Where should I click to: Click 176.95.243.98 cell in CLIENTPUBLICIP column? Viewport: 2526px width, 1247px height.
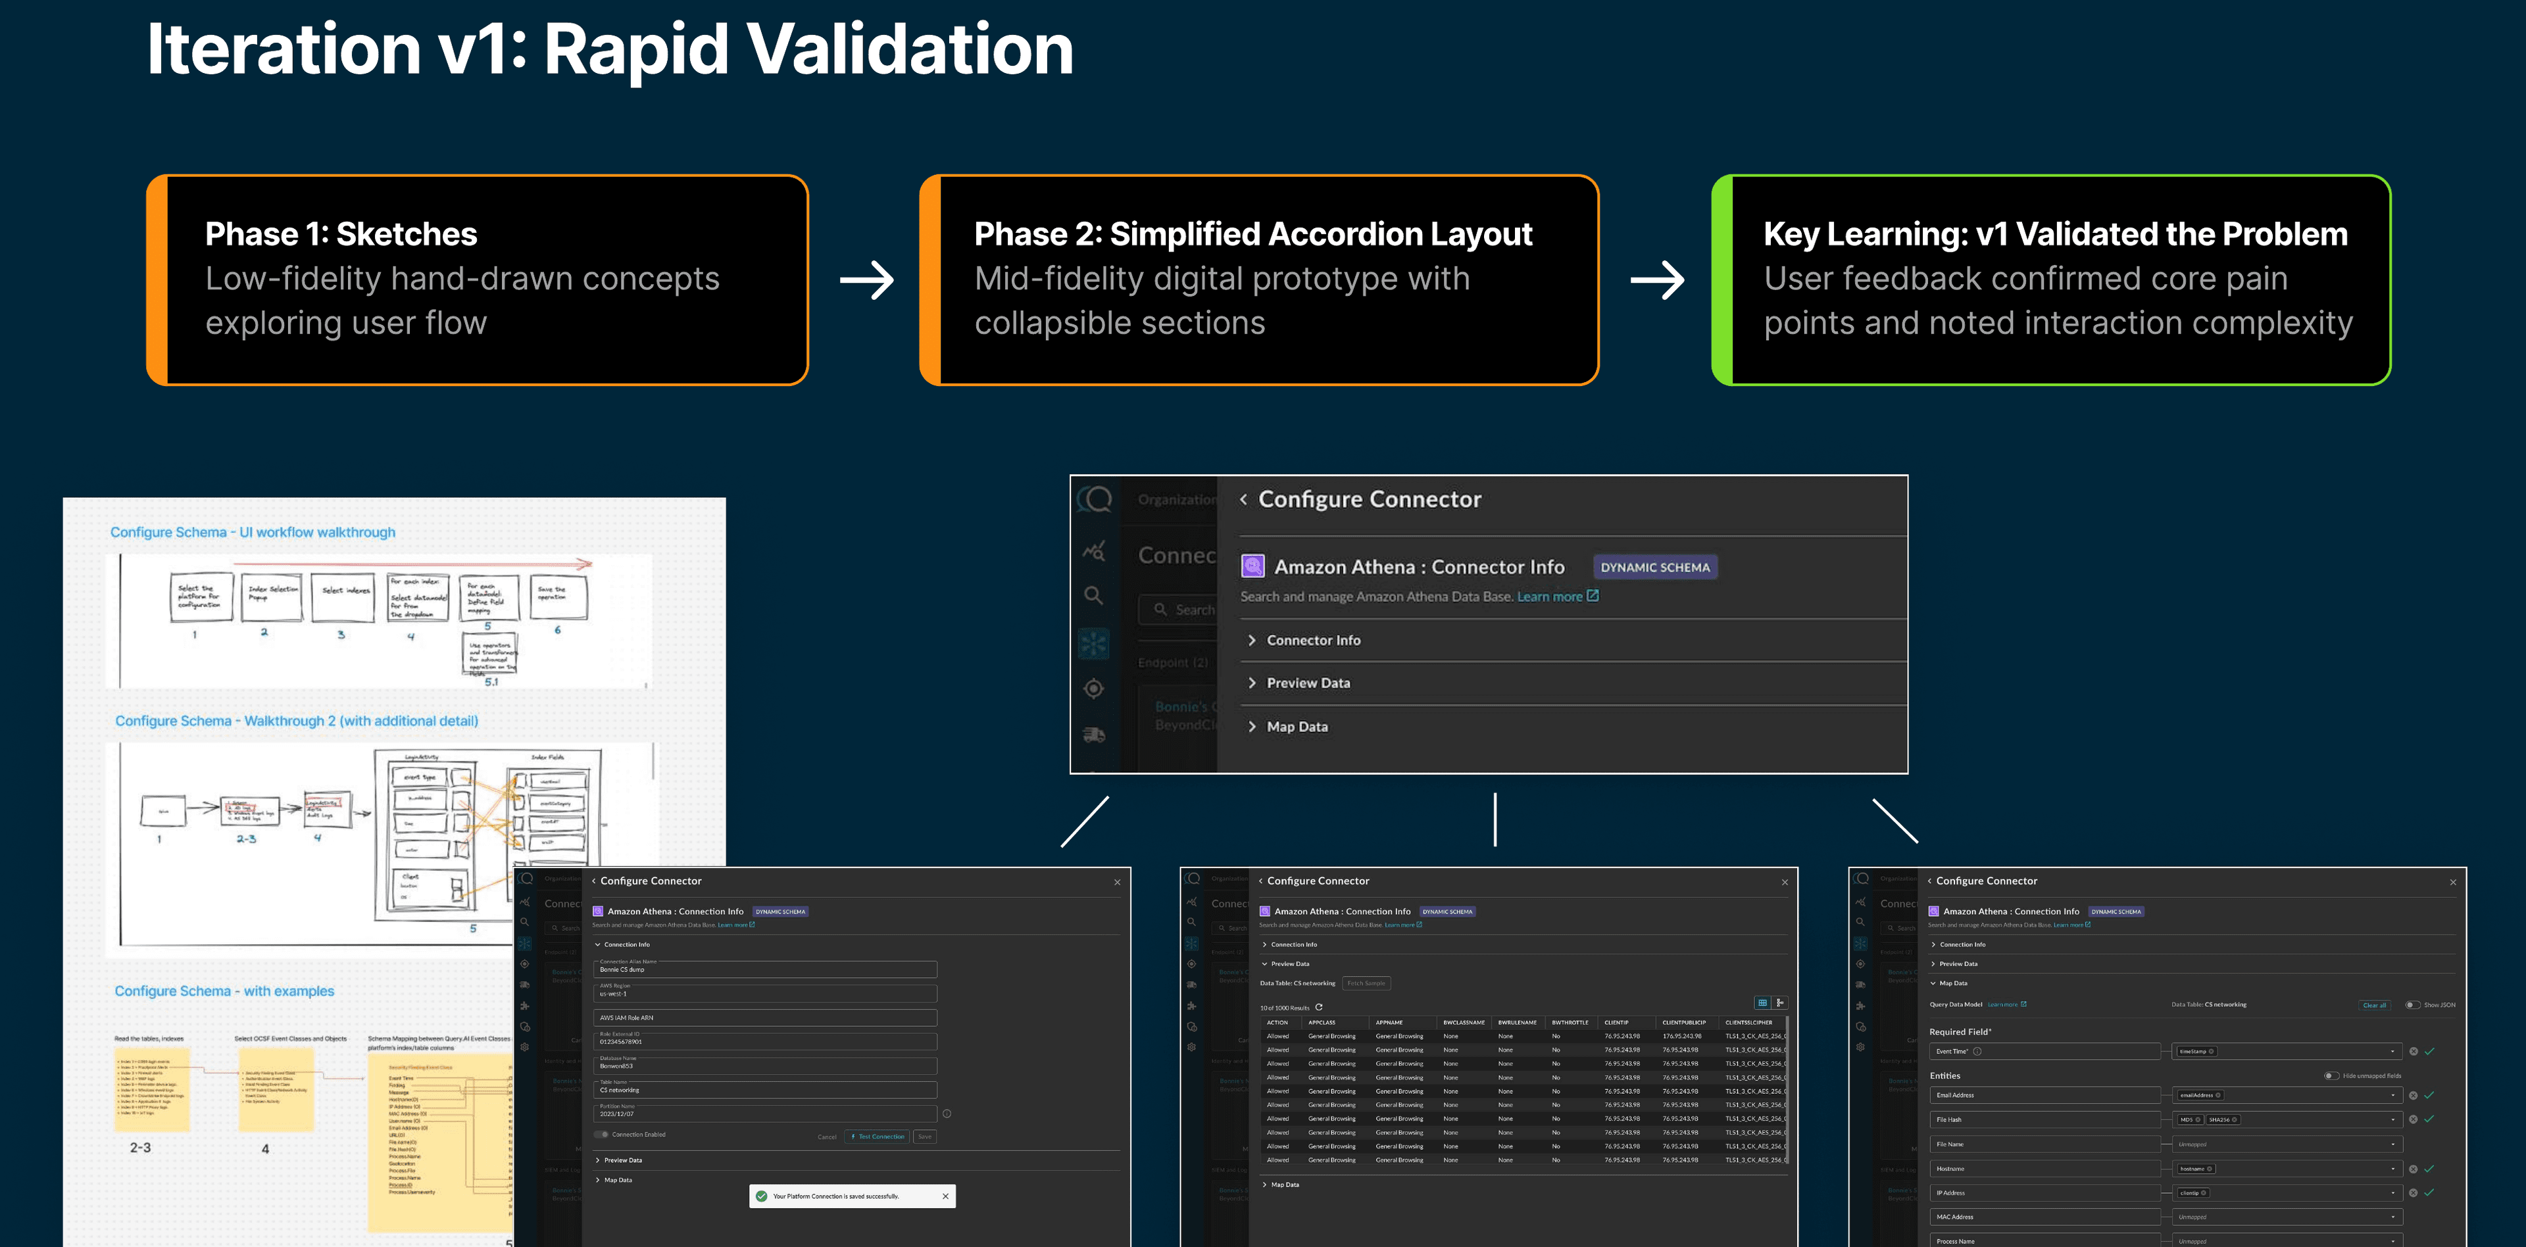[1682, 1037]
